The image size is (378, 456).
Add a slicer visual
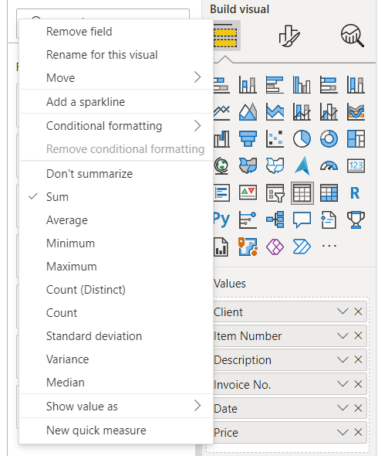(x=275, y=192)
